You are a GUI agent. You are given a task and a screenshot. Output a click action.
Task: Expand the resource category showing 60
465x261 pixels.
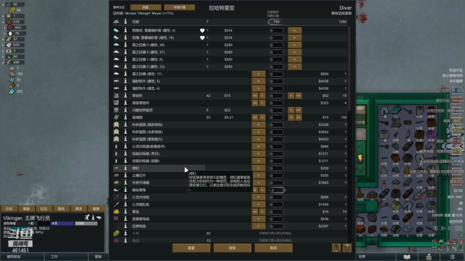(x=3, y=56)
